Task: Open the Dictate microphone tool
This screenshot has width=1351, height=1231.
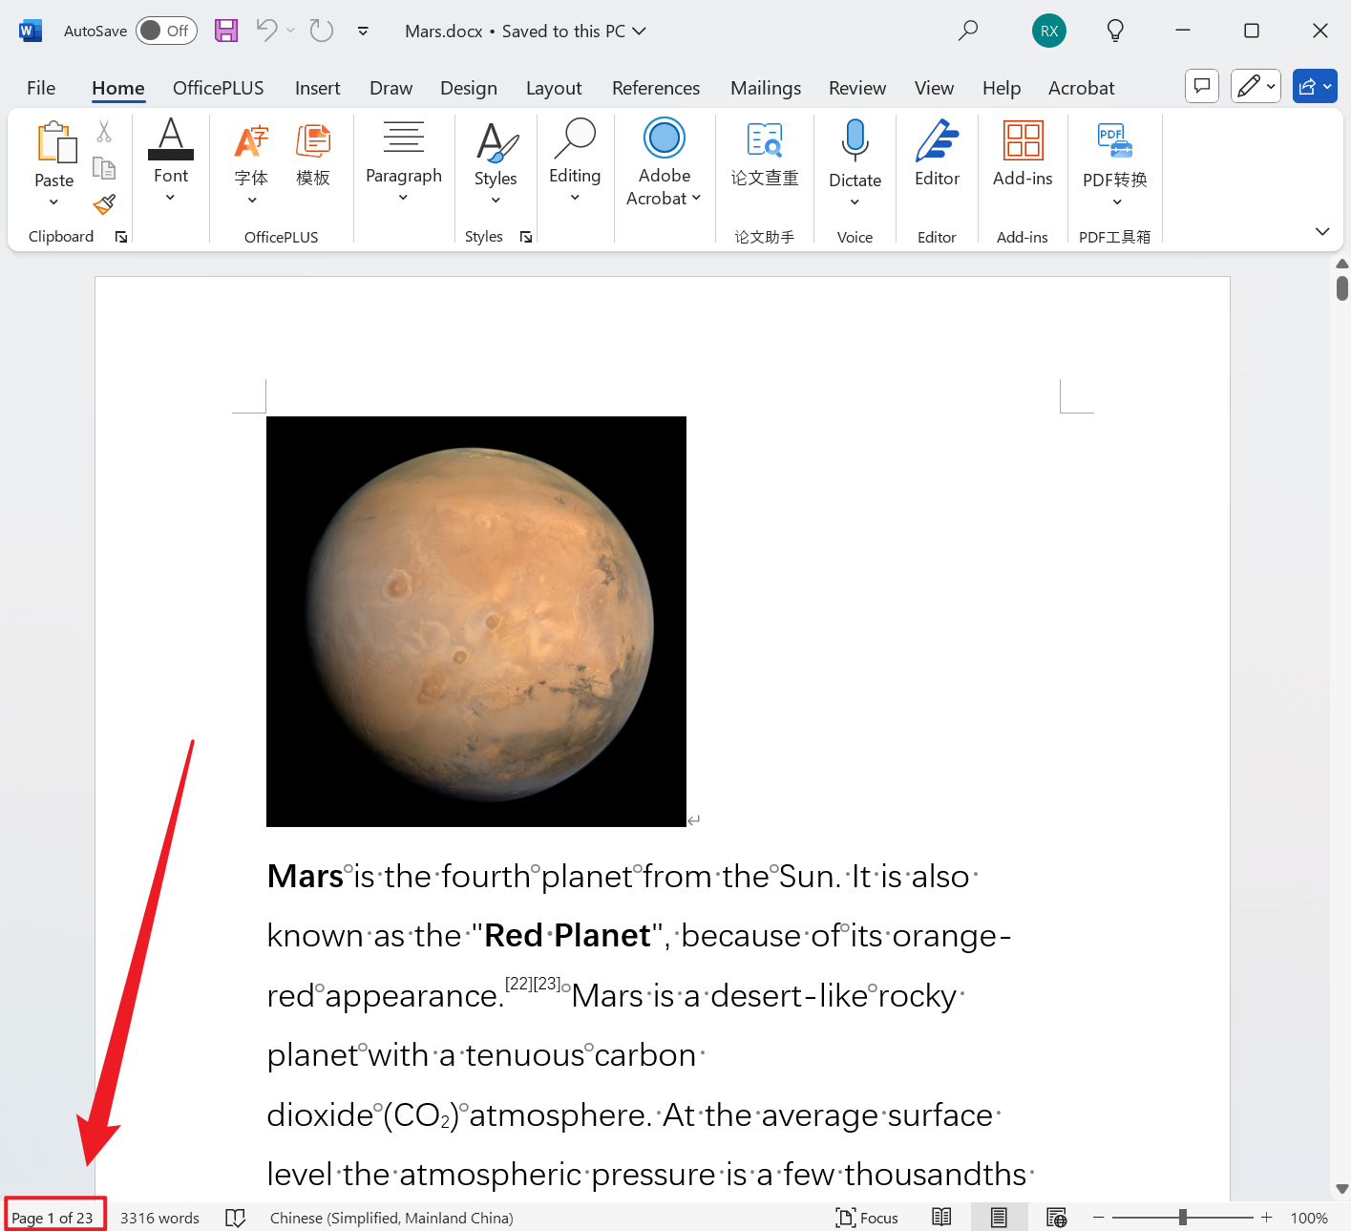Action: [x=855, y=158]
